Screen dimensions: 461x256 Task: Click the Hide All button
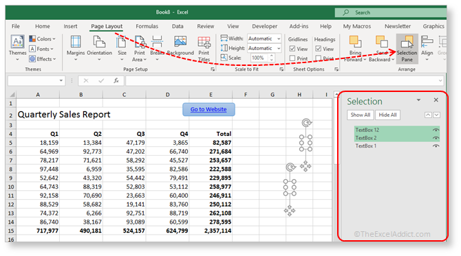[x=387, y=115]
